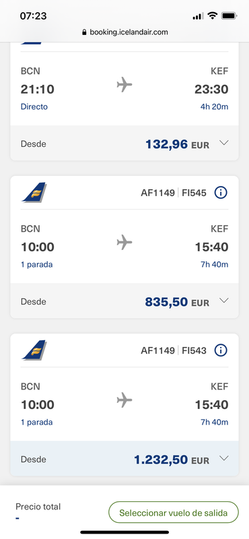
Task: Open 1 parada link on FI543 flight
Action: 37,422
